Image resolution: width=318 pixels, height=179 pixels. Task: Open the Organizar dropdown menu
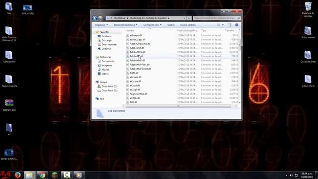[x=101, y=25]
